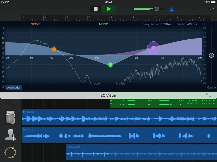Tap the 1k frequency axis label
Viewport: 217px width, 162px height.
point(117,58)
